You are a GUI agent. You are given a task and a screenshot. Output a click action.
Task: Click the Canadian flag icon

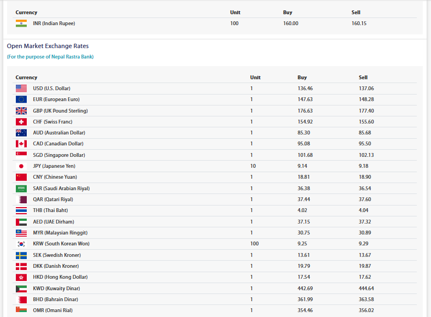21,144
